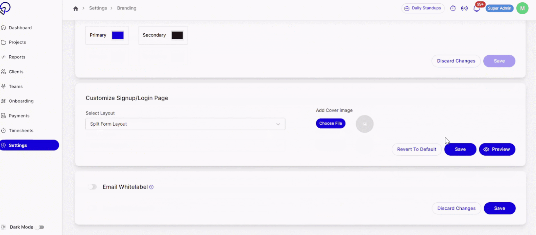This screenshot has width=536, height=235.
Task: Open the Select Layout dropdown
Action: point(185,124)
